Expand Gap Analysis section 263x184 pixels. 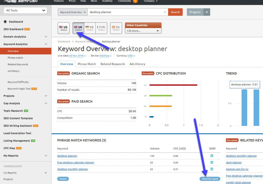click(46, 103)
